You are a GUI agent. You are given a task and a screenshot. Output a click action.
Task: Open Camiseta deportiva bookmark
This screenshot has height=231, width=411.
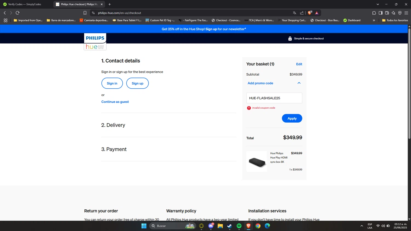(x=94, y=20)
